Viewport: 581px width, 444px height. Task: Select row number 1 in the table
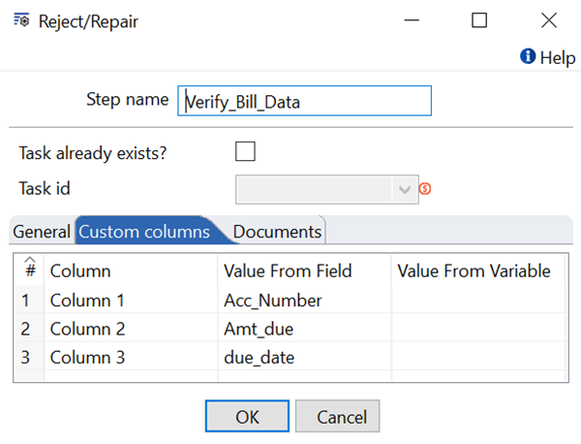click(x=29, y=301)
